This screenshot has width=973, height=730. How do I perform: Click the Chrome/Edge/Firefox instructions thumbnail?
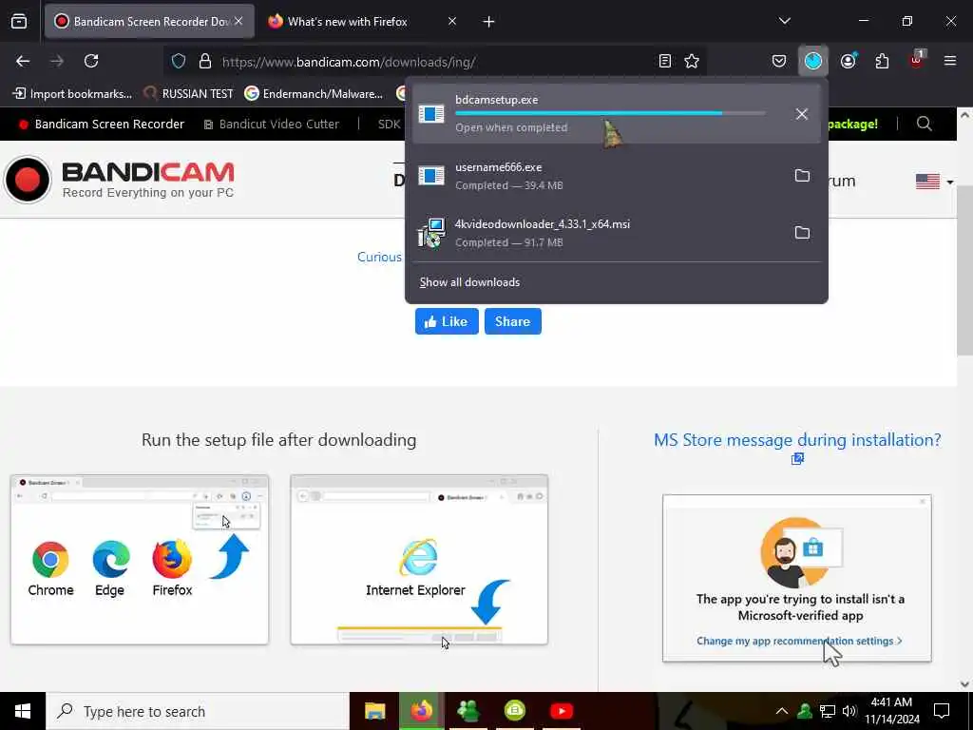(140, 560)
